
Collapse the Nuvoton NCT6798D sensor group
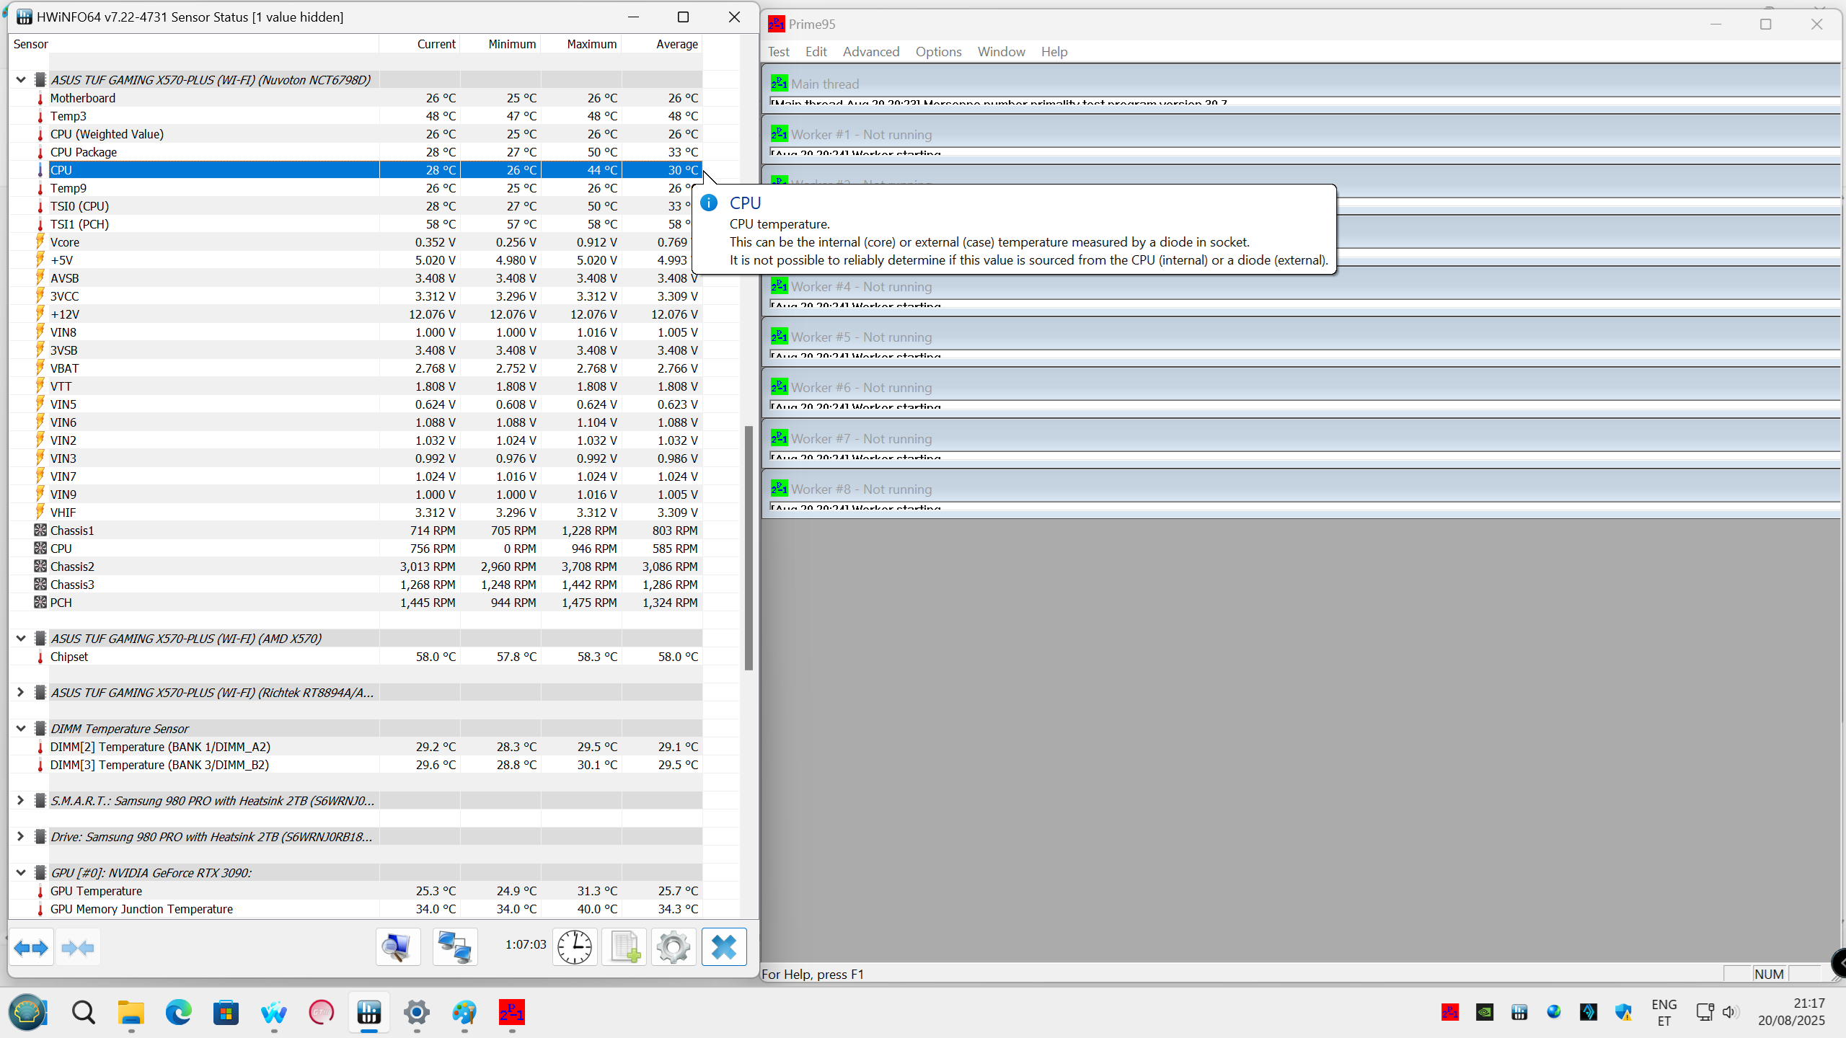pos(21,80)
